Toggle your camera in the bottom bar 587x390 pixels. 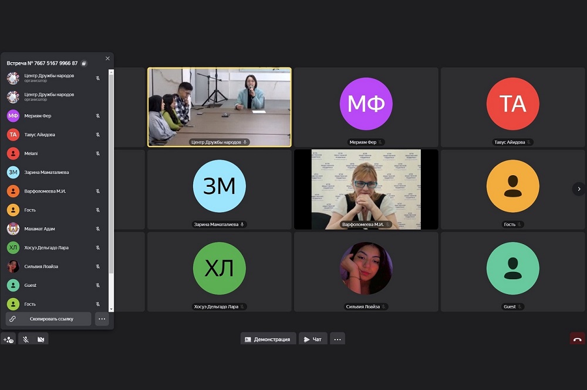[x=41, y=339]
